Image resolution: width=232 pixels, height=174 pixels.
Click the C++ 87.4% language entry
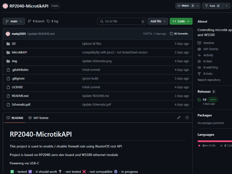207,146
